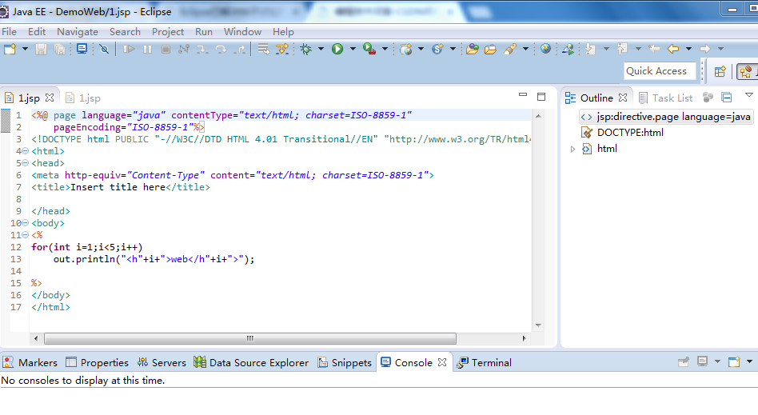Click the Suspend debug icon

click(147, 49)
